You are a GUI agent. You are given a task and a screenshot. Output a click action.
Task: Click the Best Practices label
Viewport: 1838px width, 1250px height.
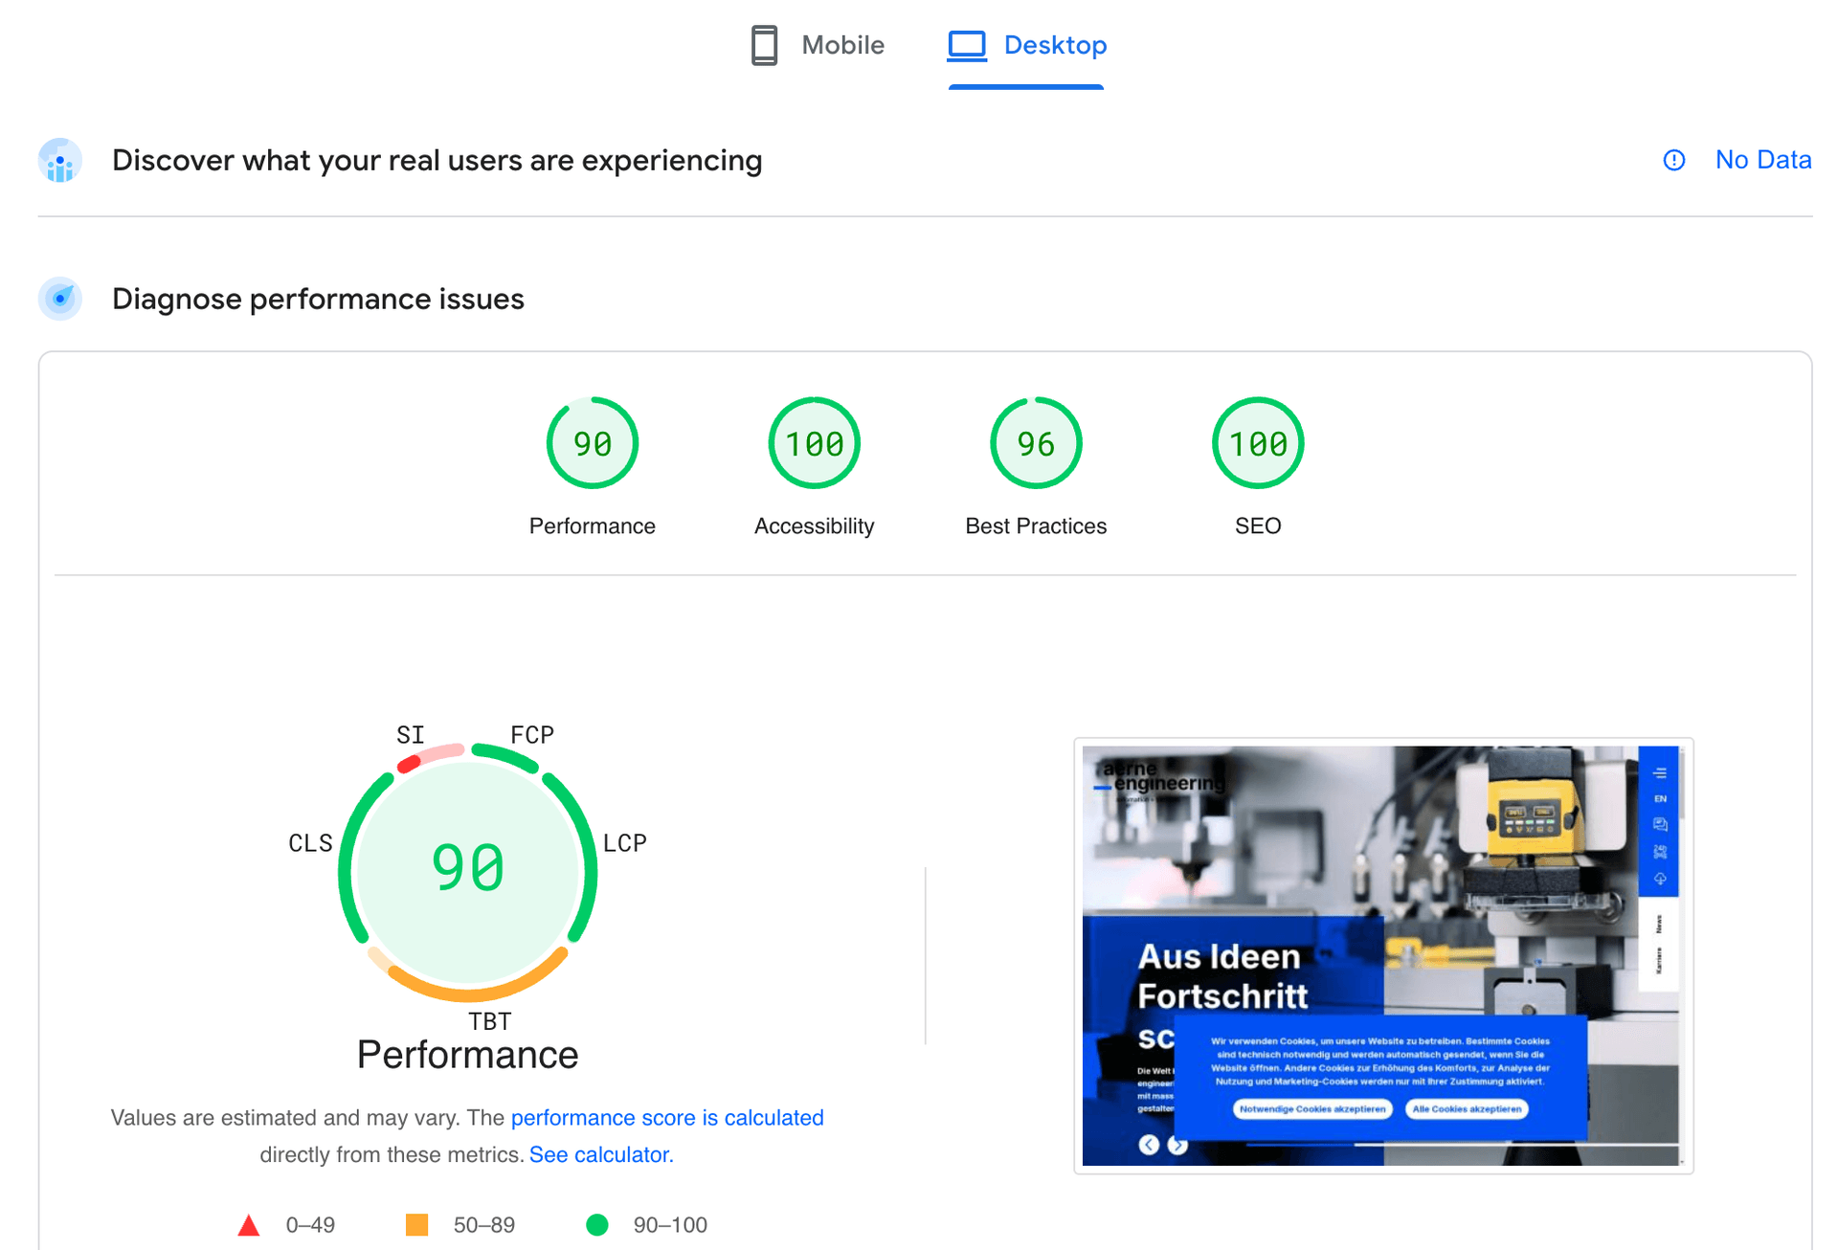pyautogui.click(x=1036, y=525)
